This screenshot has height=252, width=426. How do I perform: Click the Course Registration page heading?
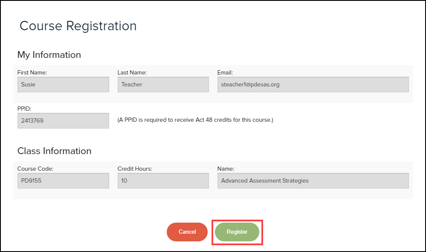pyautogui.click(x=78, y=26)
